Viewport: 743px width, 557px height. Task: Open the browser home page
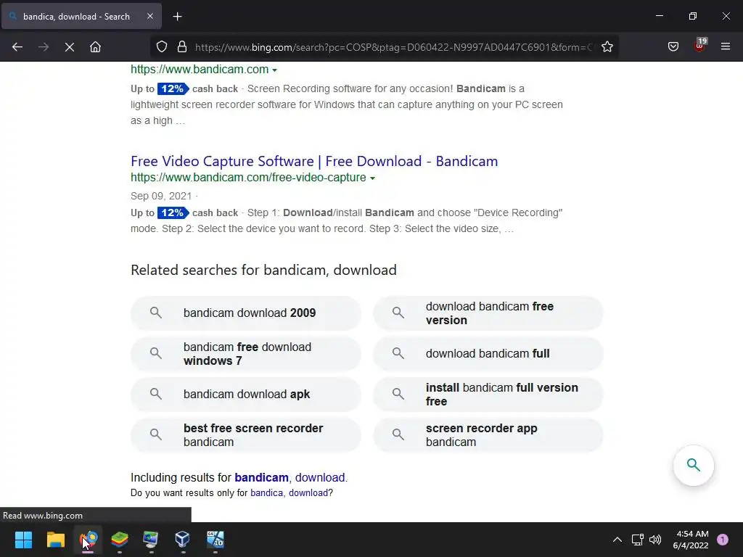[x=95, y=47]
